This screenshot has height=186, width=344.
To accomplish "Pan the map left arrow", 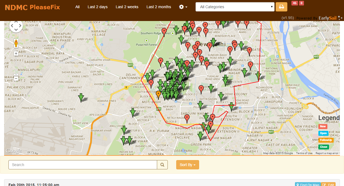I will tap(12, 26).
